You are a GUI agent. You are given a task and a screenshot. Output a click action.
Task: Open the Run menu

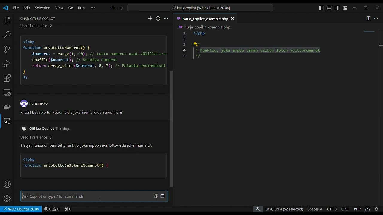(x=81, y=8)
